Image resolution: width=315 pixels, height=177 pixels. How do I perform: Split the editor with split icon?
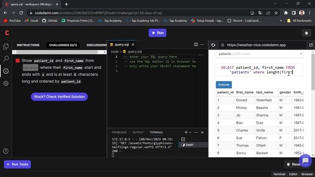tap(196, 44)
